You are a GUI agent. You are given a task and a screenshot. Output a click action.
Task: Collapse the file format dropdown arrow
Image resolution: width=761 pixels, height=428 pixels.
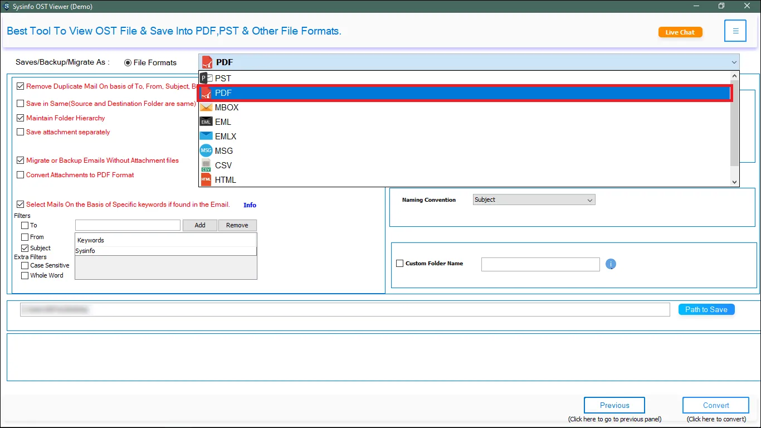point(734,62)
